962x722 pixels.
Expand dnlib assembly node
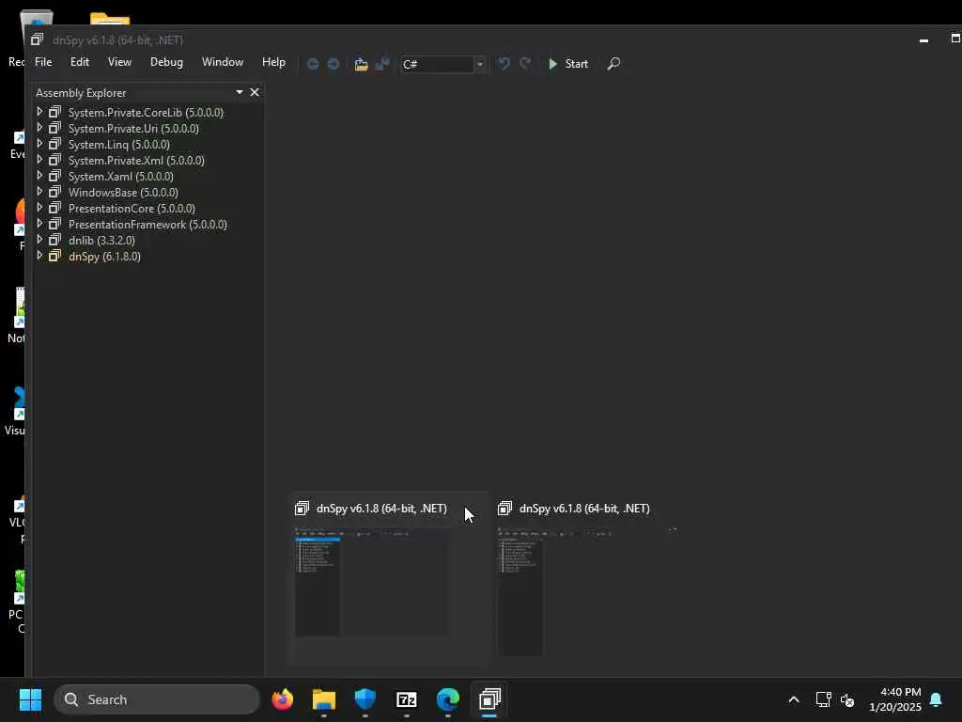[x=39, y=240]
